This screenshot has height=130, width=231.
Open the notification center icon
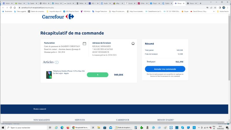point(227,127)
